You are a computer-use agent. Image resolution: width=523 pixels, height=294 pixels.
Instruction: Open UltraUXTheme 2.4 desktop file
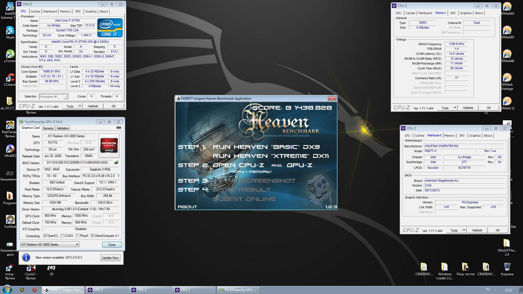[x=507, y=247]
